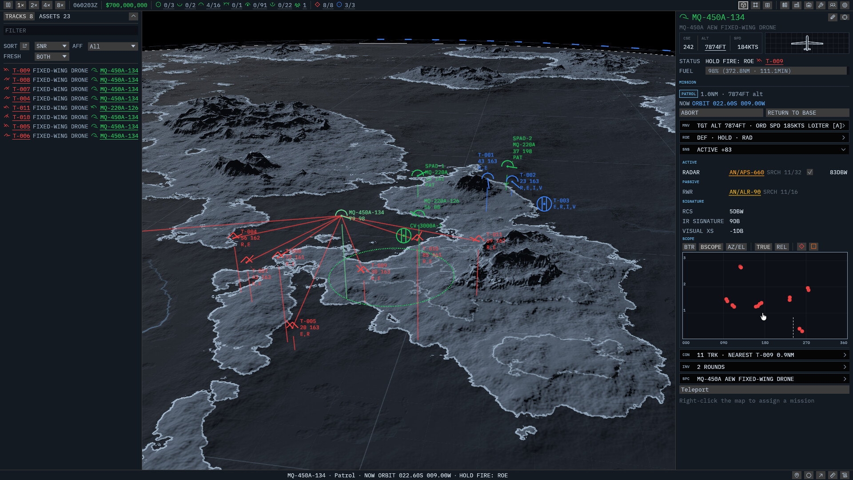Select the T-003 blue contact symbol on map

click(544, 204)
